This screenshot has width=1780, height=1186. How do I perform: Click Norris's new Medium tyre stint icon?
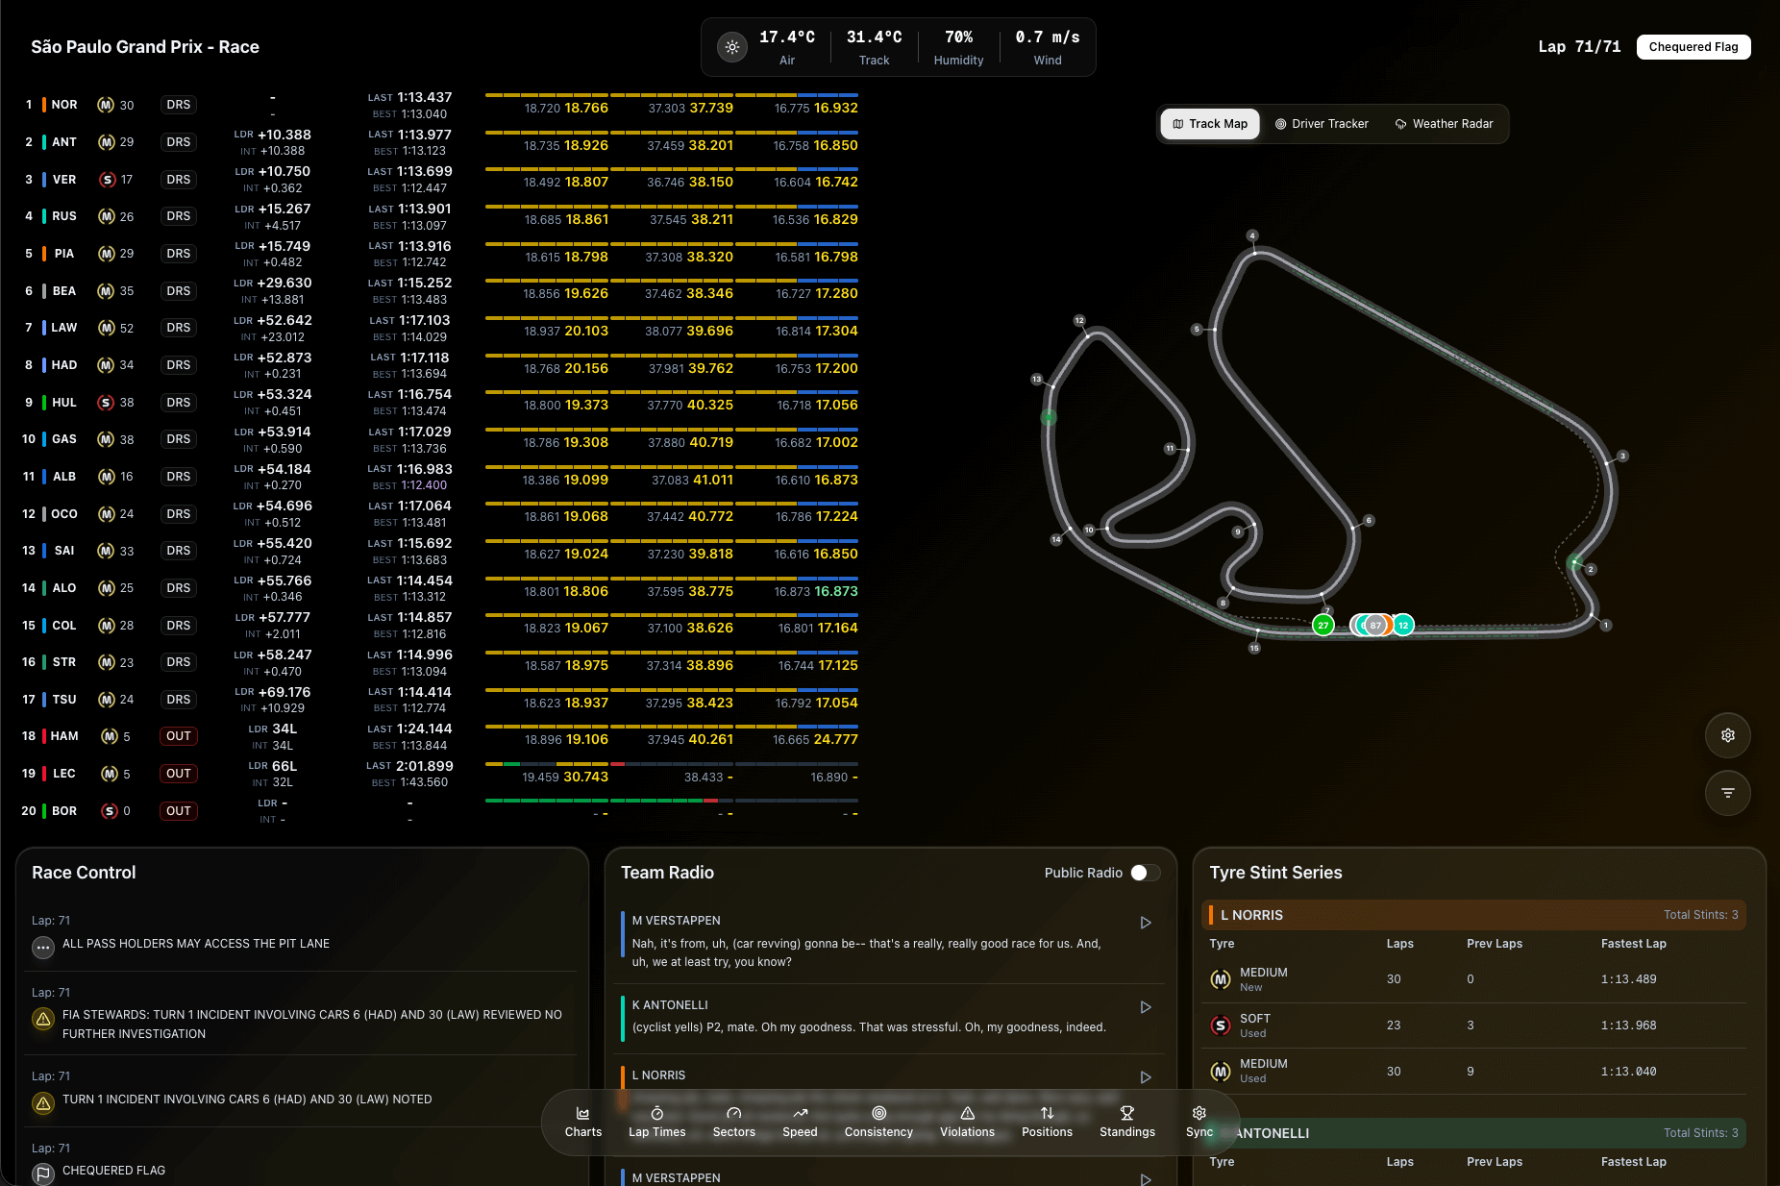pos(1221,979)
